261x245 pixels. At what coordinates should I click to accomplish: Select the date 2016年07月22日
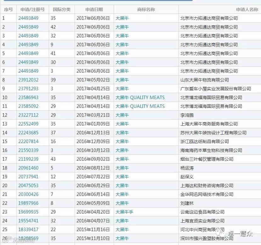[93, 177]
